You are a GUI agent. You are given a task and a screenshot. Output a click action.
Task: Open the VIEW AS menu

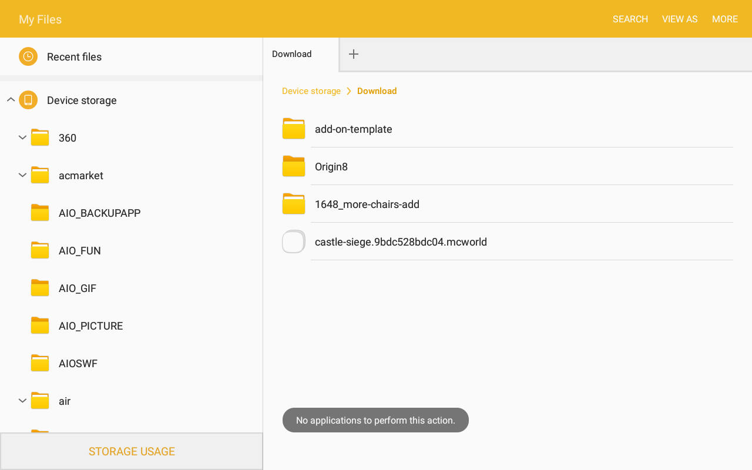tap(680, 19)
